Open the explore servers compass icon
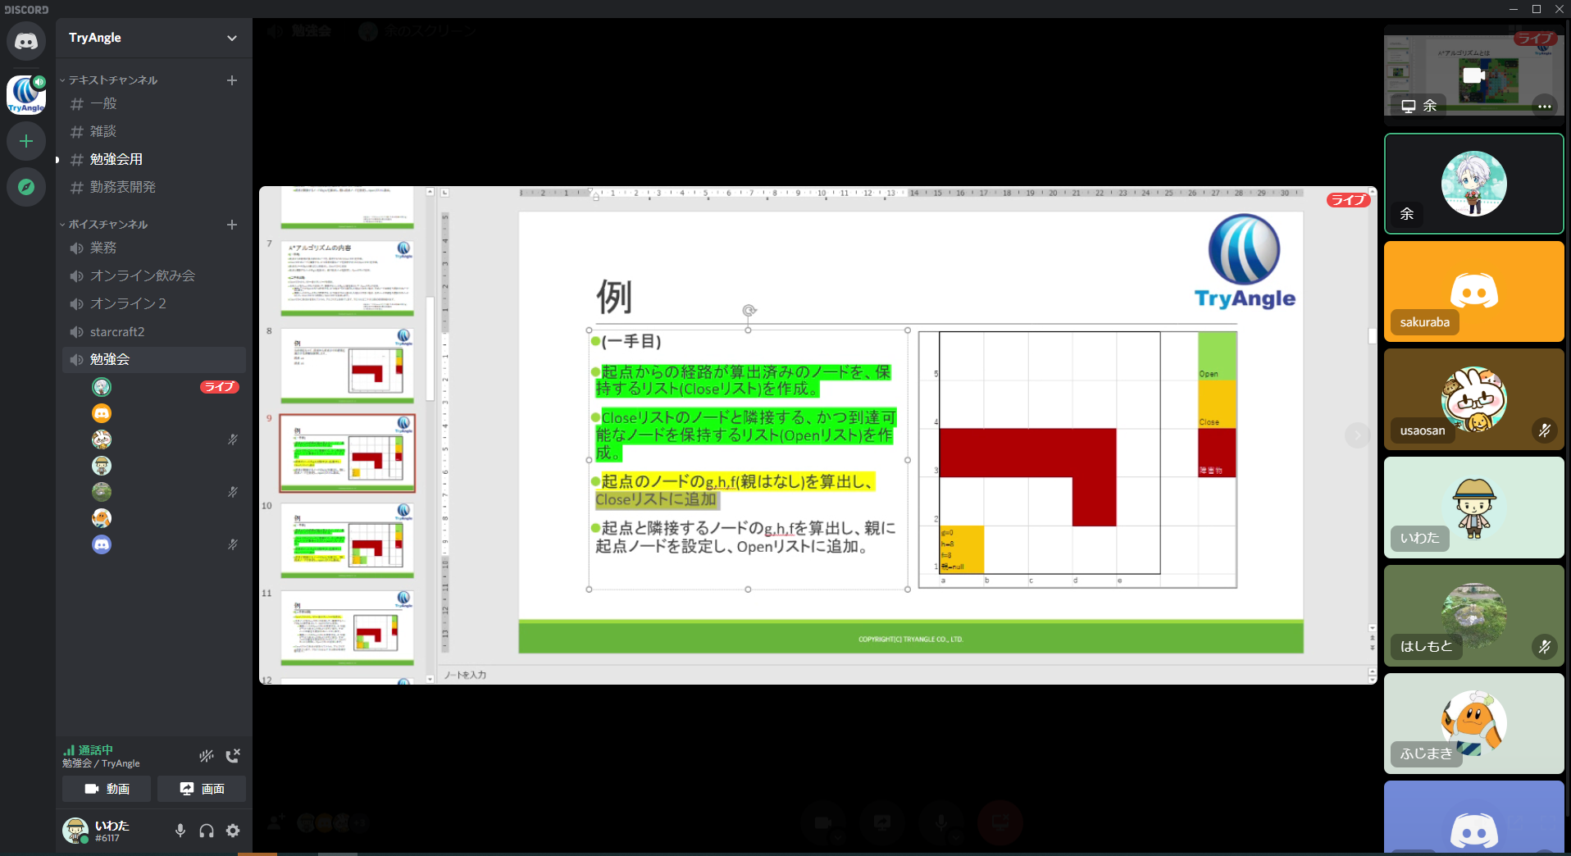This screenshot has width=1571, height=856. (x=26, y=187)
